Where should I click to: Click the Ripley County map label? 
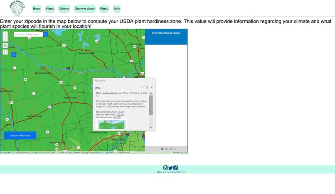coord(70,98)
